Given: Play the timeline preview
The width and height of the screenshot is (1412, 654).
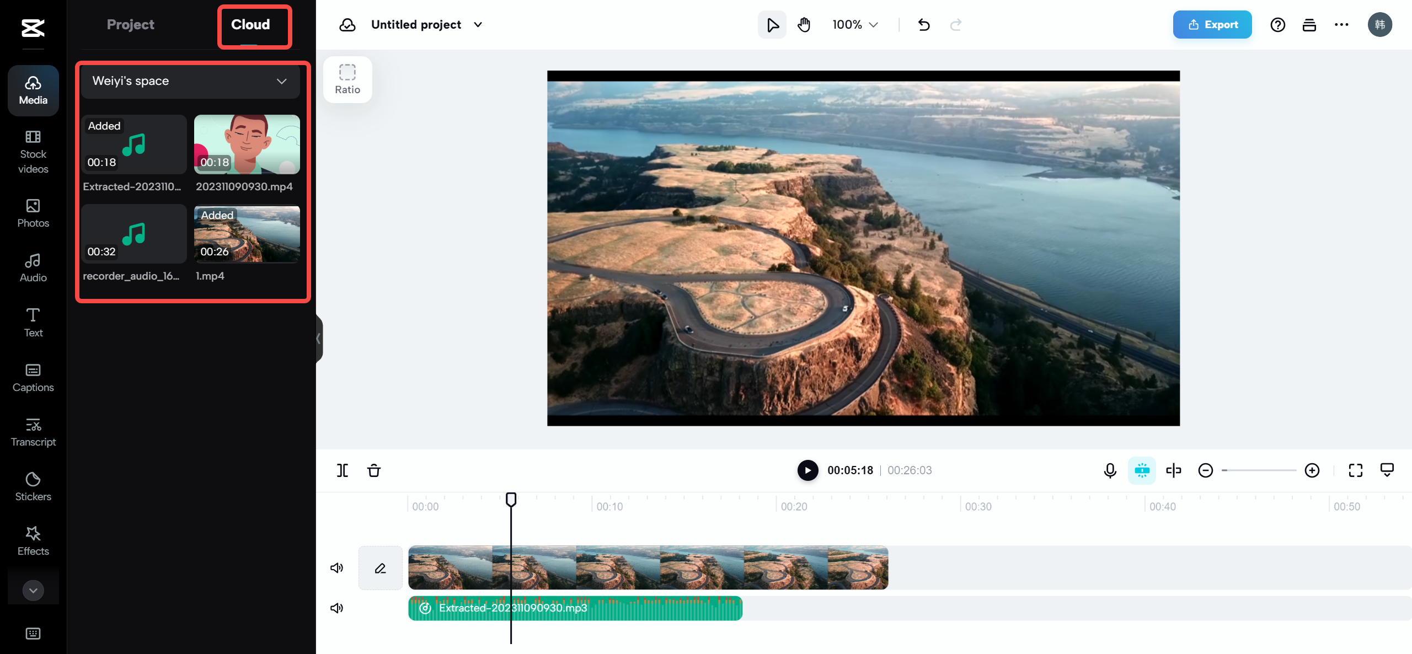Looking at the screenshot, I should (x=808, y=470).
